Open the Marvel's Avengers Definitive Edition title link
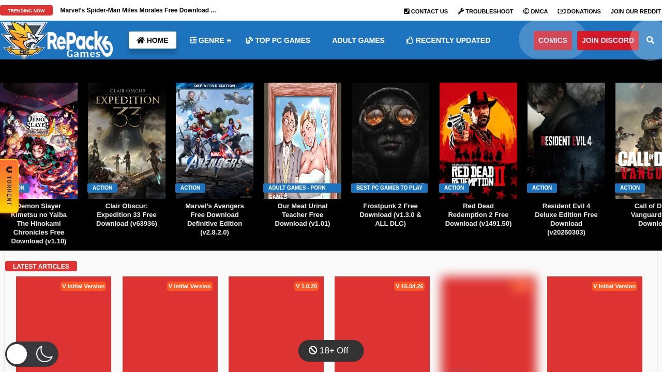662x372 pixels. tap(215, 219)
